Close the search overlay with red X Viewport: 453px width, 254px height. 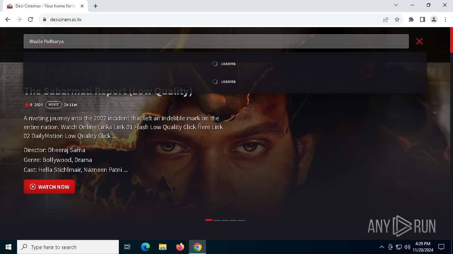[419, 41]
